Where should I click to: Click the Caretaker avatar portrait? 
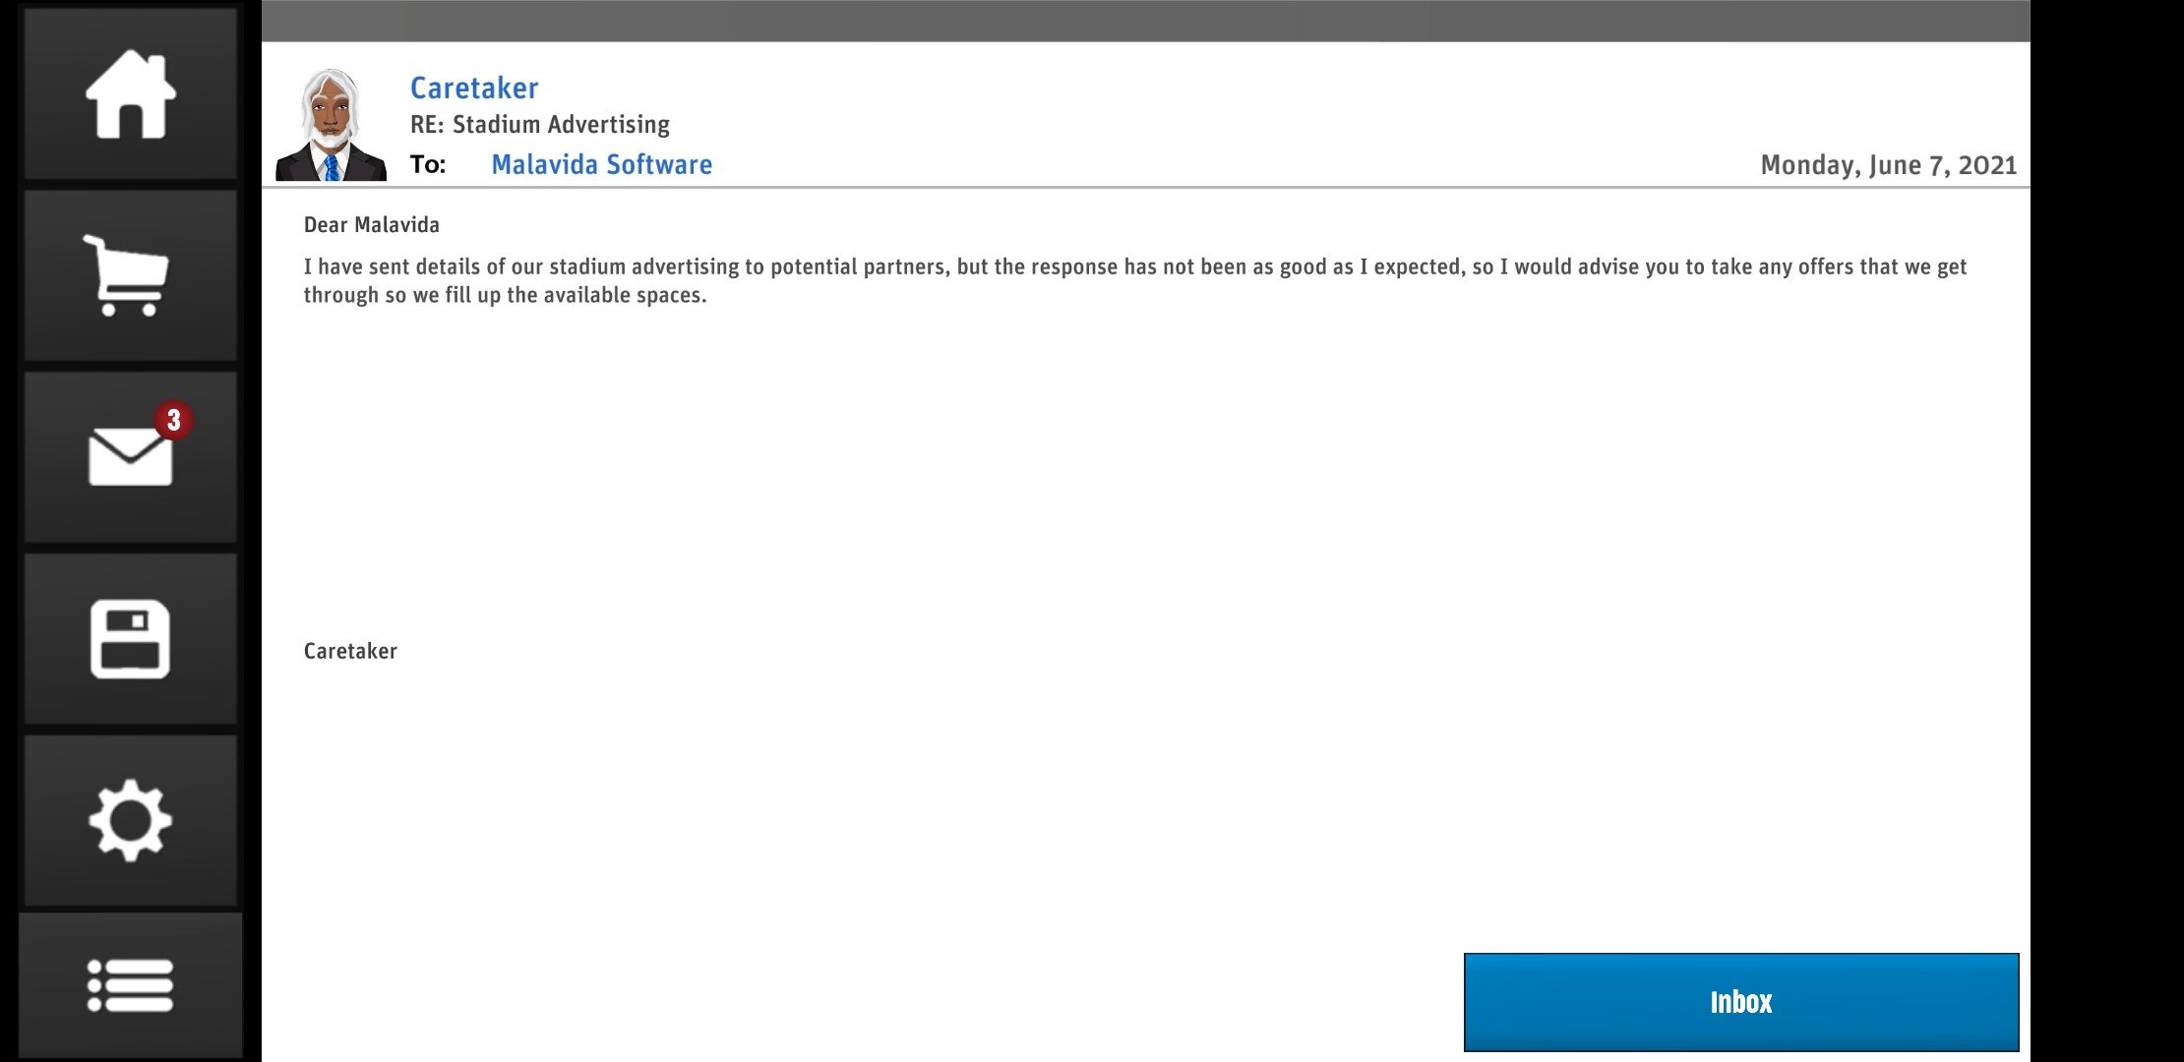coord(331,125)
